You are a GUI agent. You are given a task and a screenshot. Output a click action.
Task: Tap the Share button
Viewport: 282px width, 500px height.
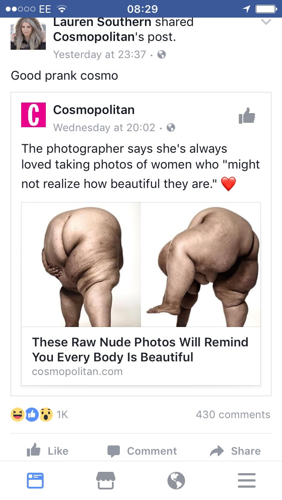(x=235, y=451)
